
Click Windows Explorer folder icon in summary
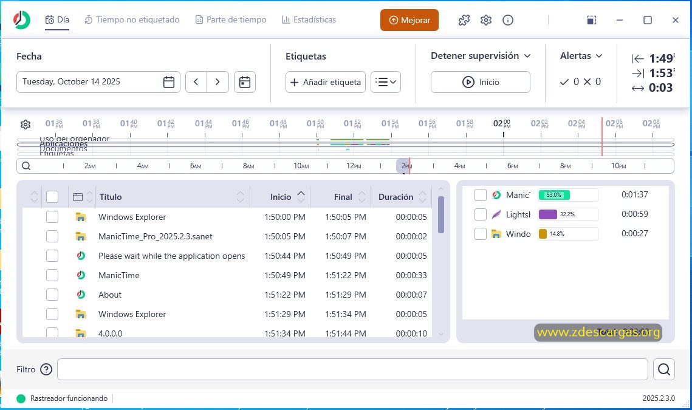click(x=496, y=234)
